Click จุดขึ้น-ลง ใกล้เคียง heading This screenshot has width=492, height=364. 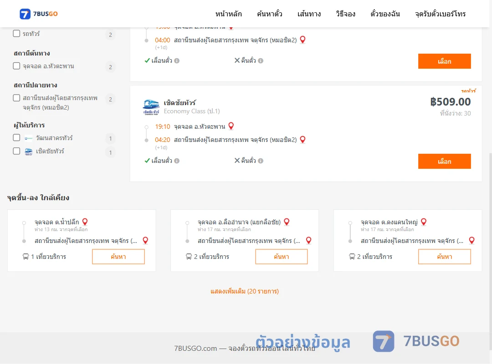click(38, 198)
